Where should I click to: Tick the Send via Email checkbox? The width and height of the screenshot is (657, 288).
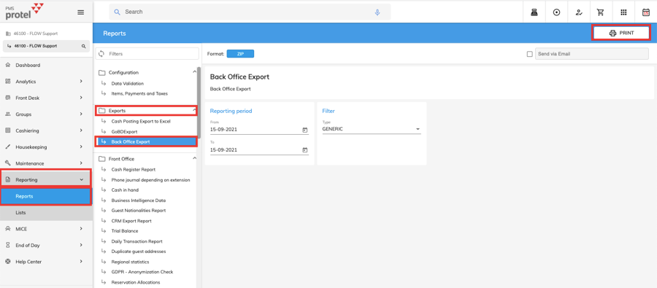[x=530, y=54]
